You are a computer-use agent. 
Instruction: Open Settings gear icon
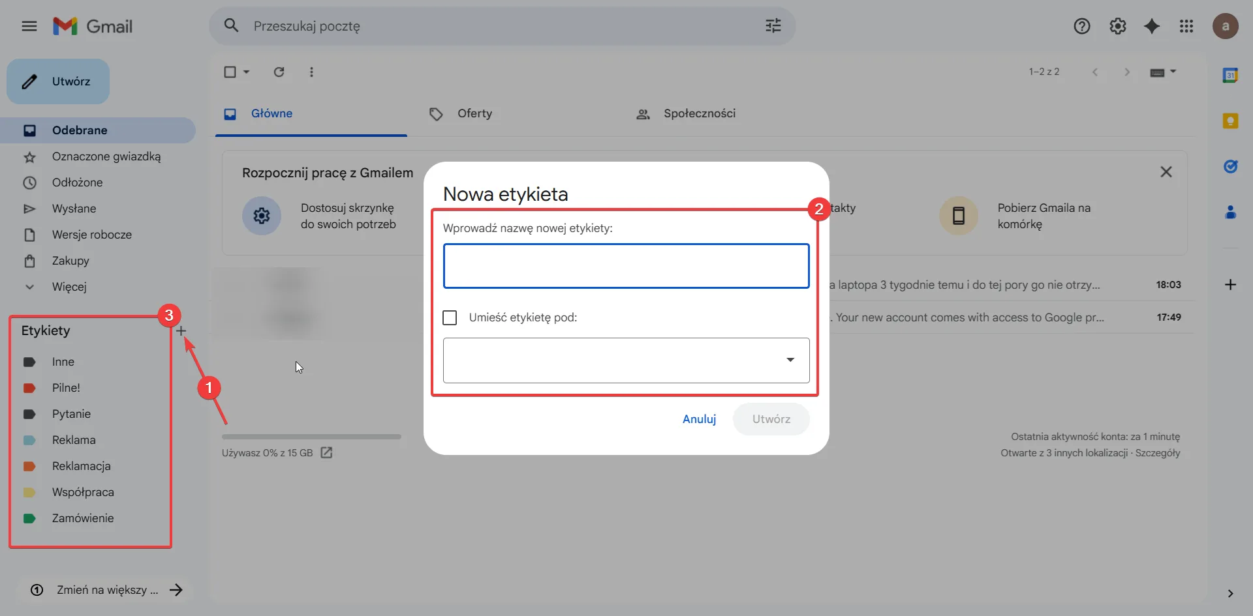pyautogui.click(x=1118, y=26)
